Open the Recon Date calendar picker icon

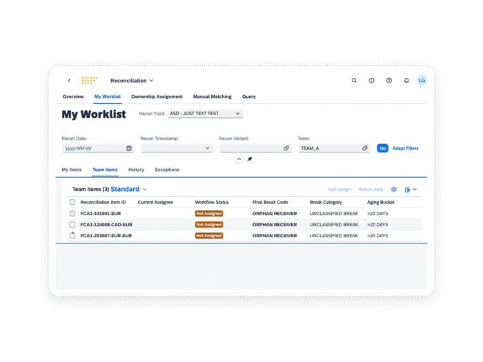point(129,148)
